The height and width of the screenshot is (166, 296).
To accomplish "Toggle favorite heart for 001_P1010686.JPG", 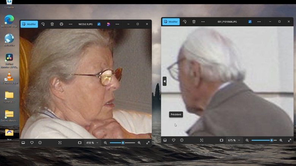I will (173, 140).
